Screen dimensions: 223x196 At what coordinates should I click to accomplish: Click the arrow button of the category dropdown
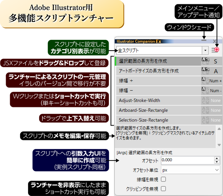click(205, 50)
